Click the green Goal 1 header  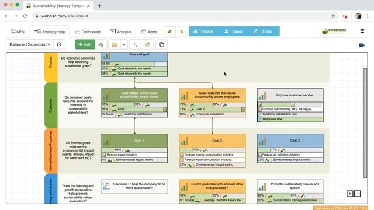[134, 141]
